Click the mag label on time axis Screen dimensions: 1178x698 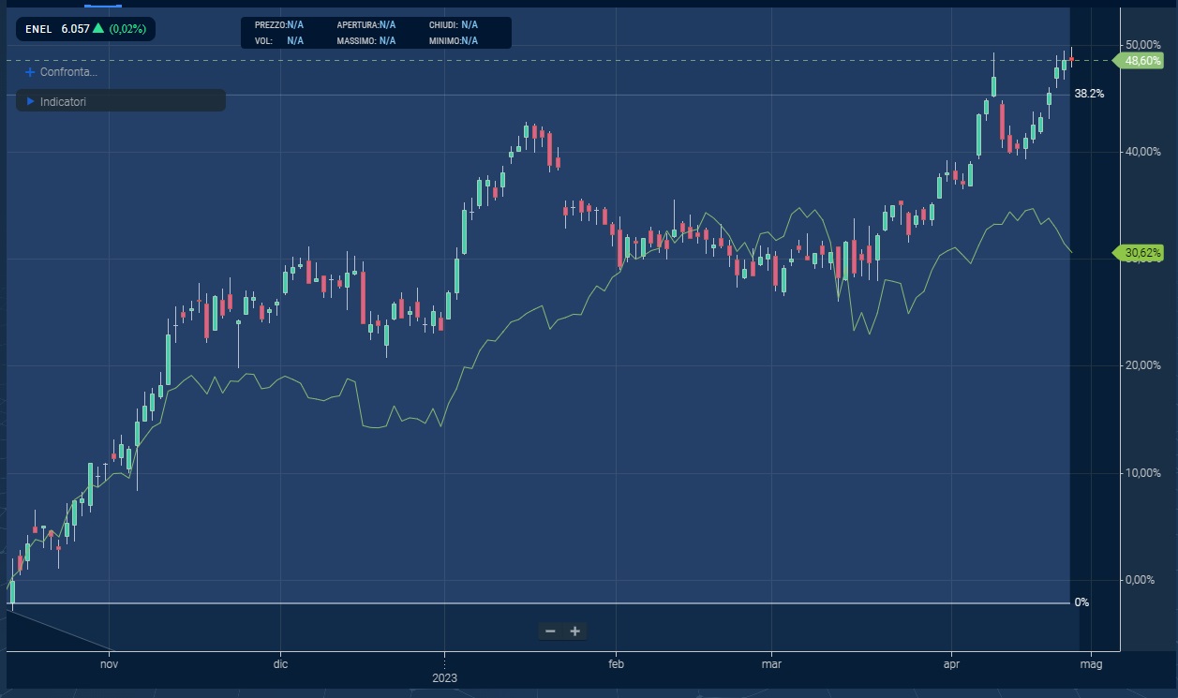coord(1089,663)
